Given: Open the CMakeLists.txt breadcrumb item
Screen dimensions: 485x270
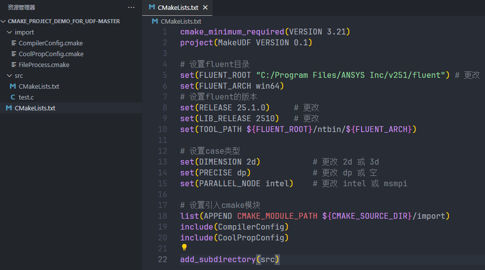Looking at the screenshot, I should click(181, 21).
